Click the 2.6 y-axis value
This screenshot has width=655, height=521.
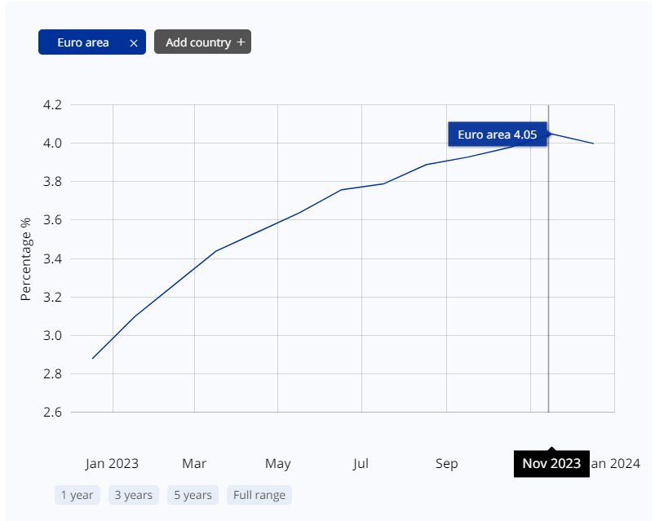tap(52, 413)
